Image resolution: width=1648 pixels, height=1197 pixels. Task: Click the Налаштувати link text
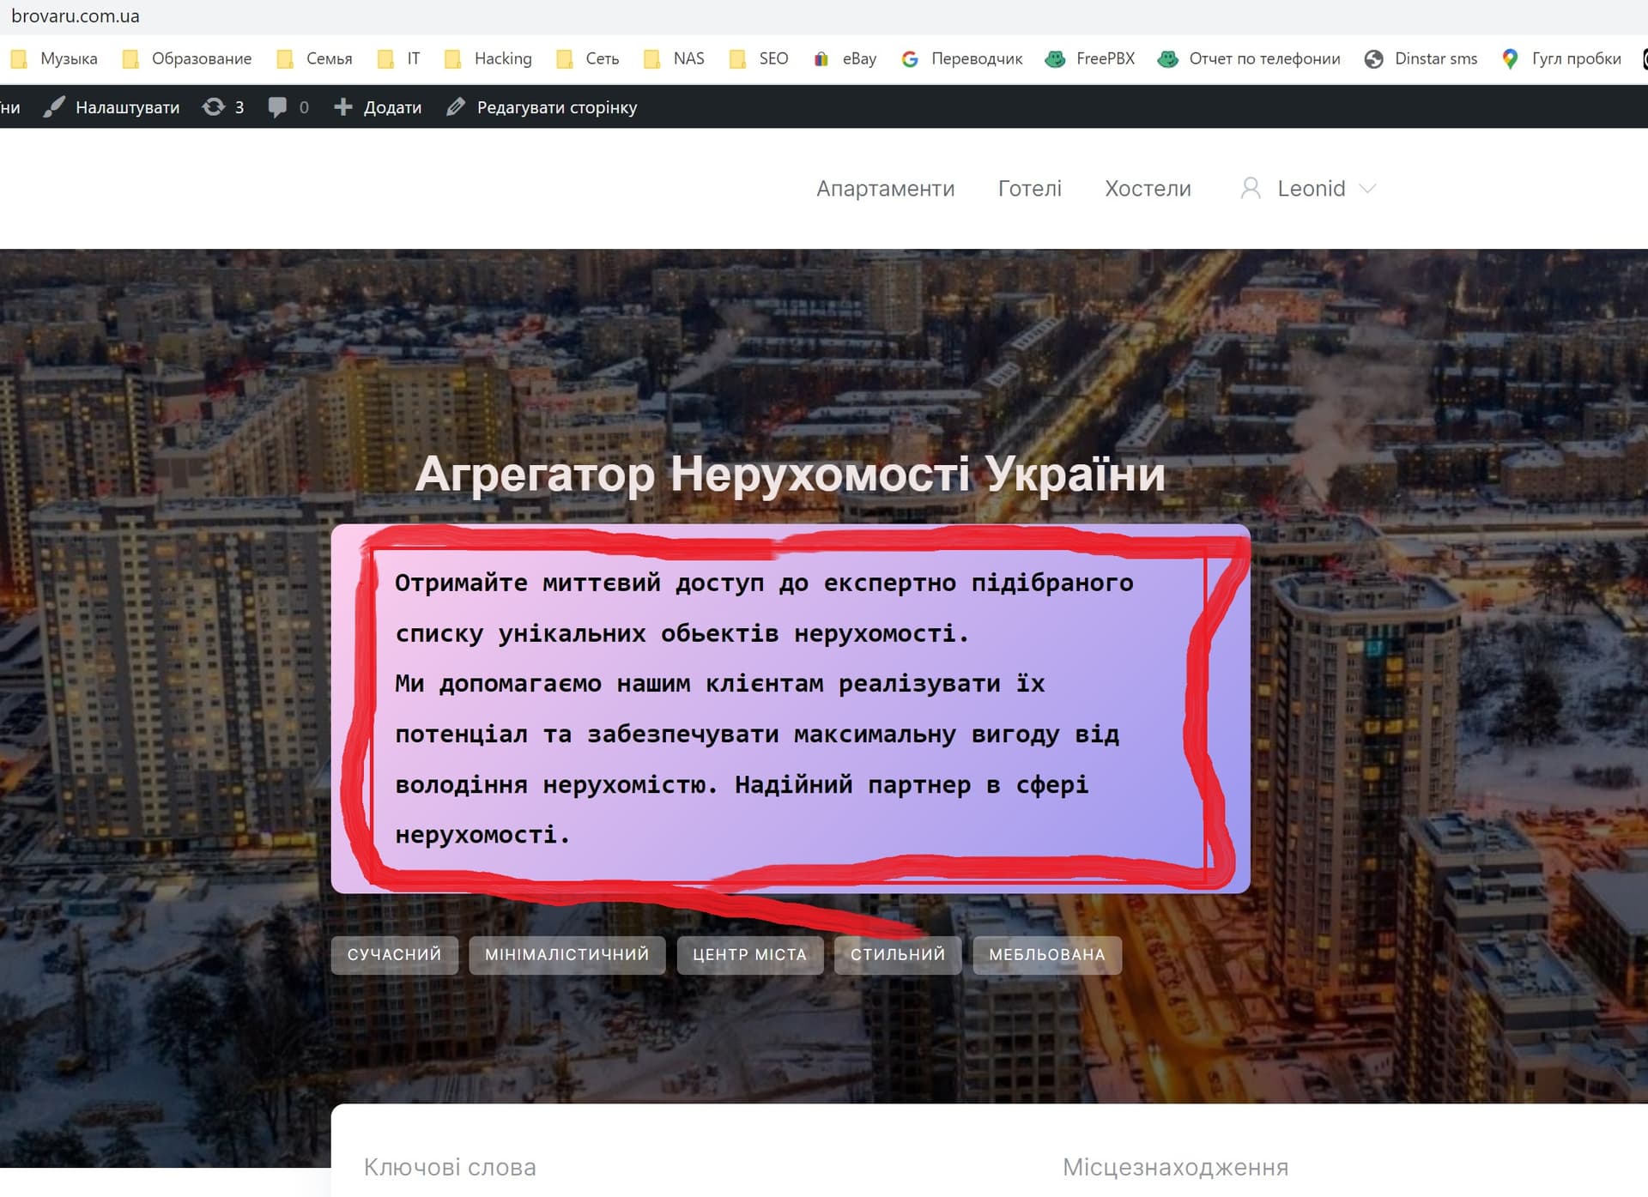128,107
